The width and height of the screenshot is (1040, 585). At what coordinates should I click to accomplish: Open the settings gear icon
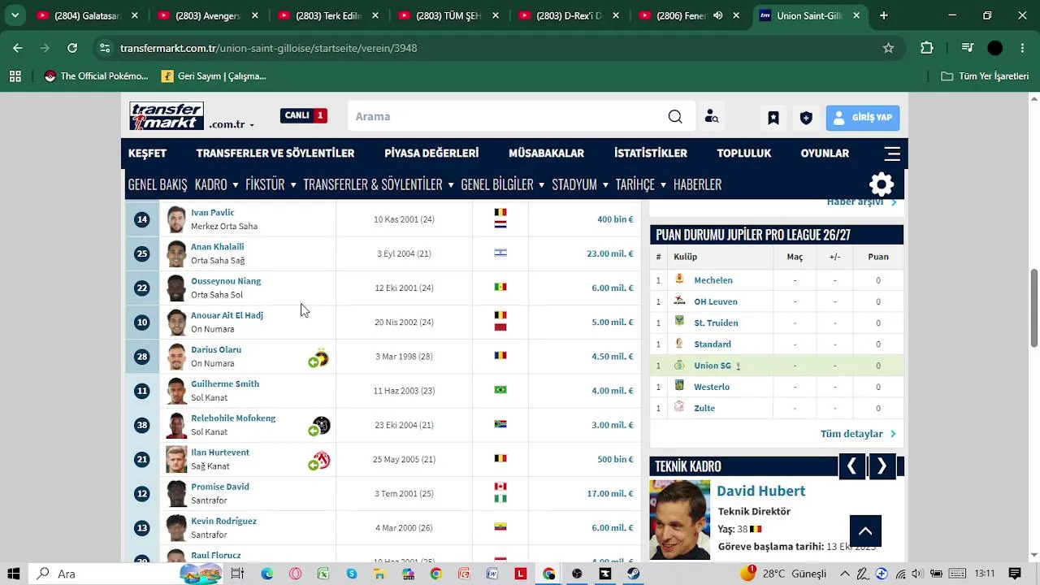tap(882, 184)
